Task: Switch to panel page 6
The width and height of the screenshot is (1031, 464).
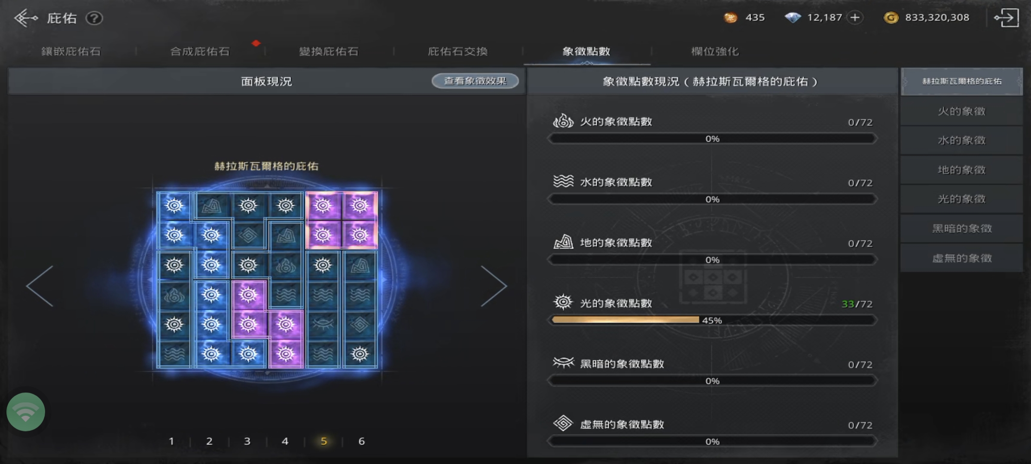Action: click(362, 441)
